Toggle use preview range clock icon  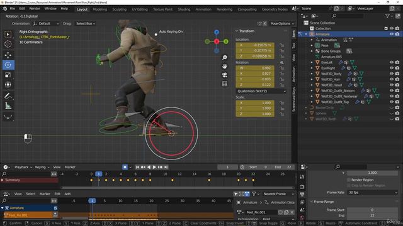pos(242,167)
